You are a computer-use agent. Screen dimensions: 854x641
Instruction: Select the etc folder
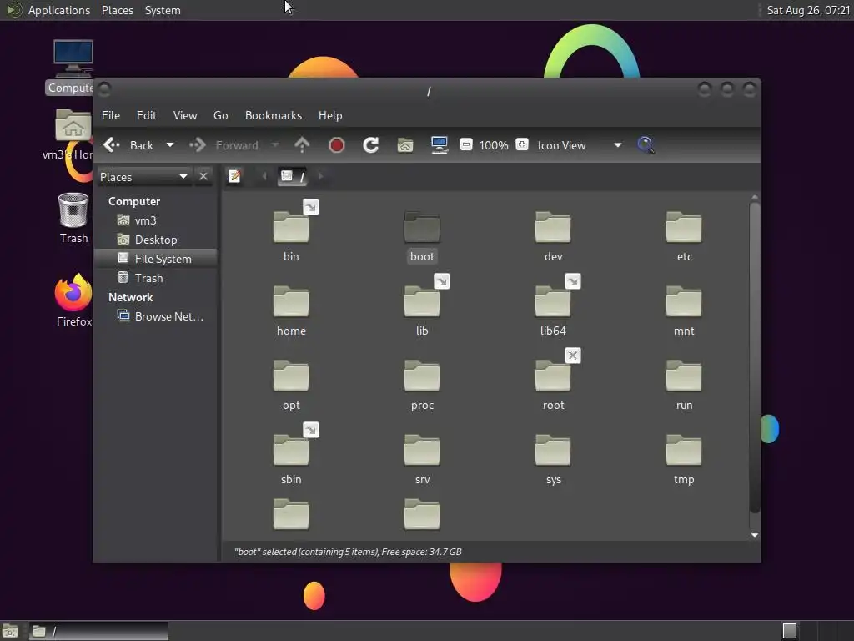pyautogui.click(x=684, y=236)
